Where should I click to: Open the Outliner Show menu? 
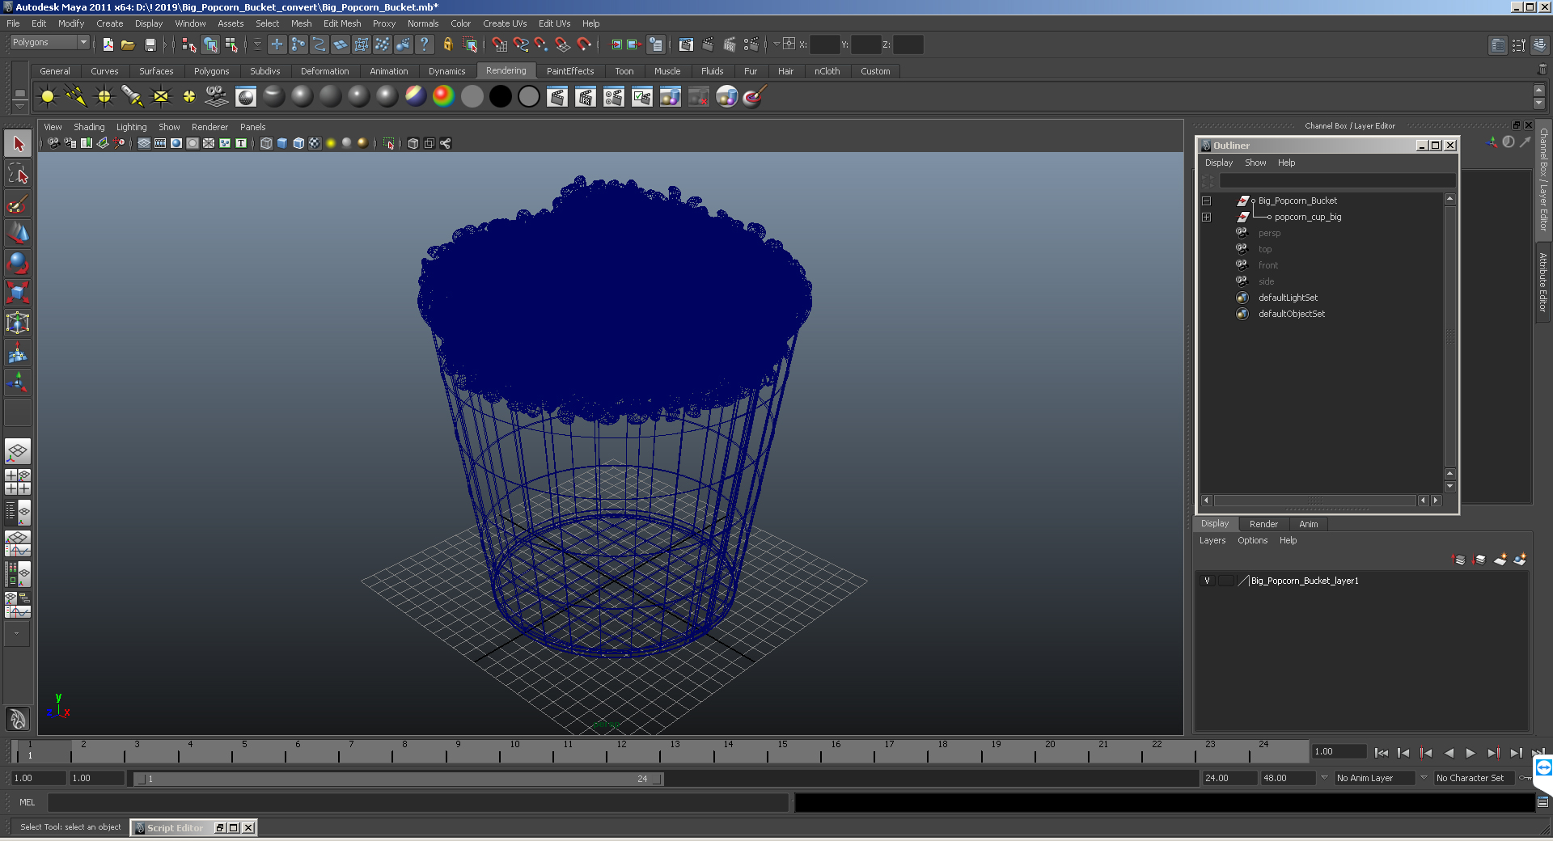click(1255, 163)
